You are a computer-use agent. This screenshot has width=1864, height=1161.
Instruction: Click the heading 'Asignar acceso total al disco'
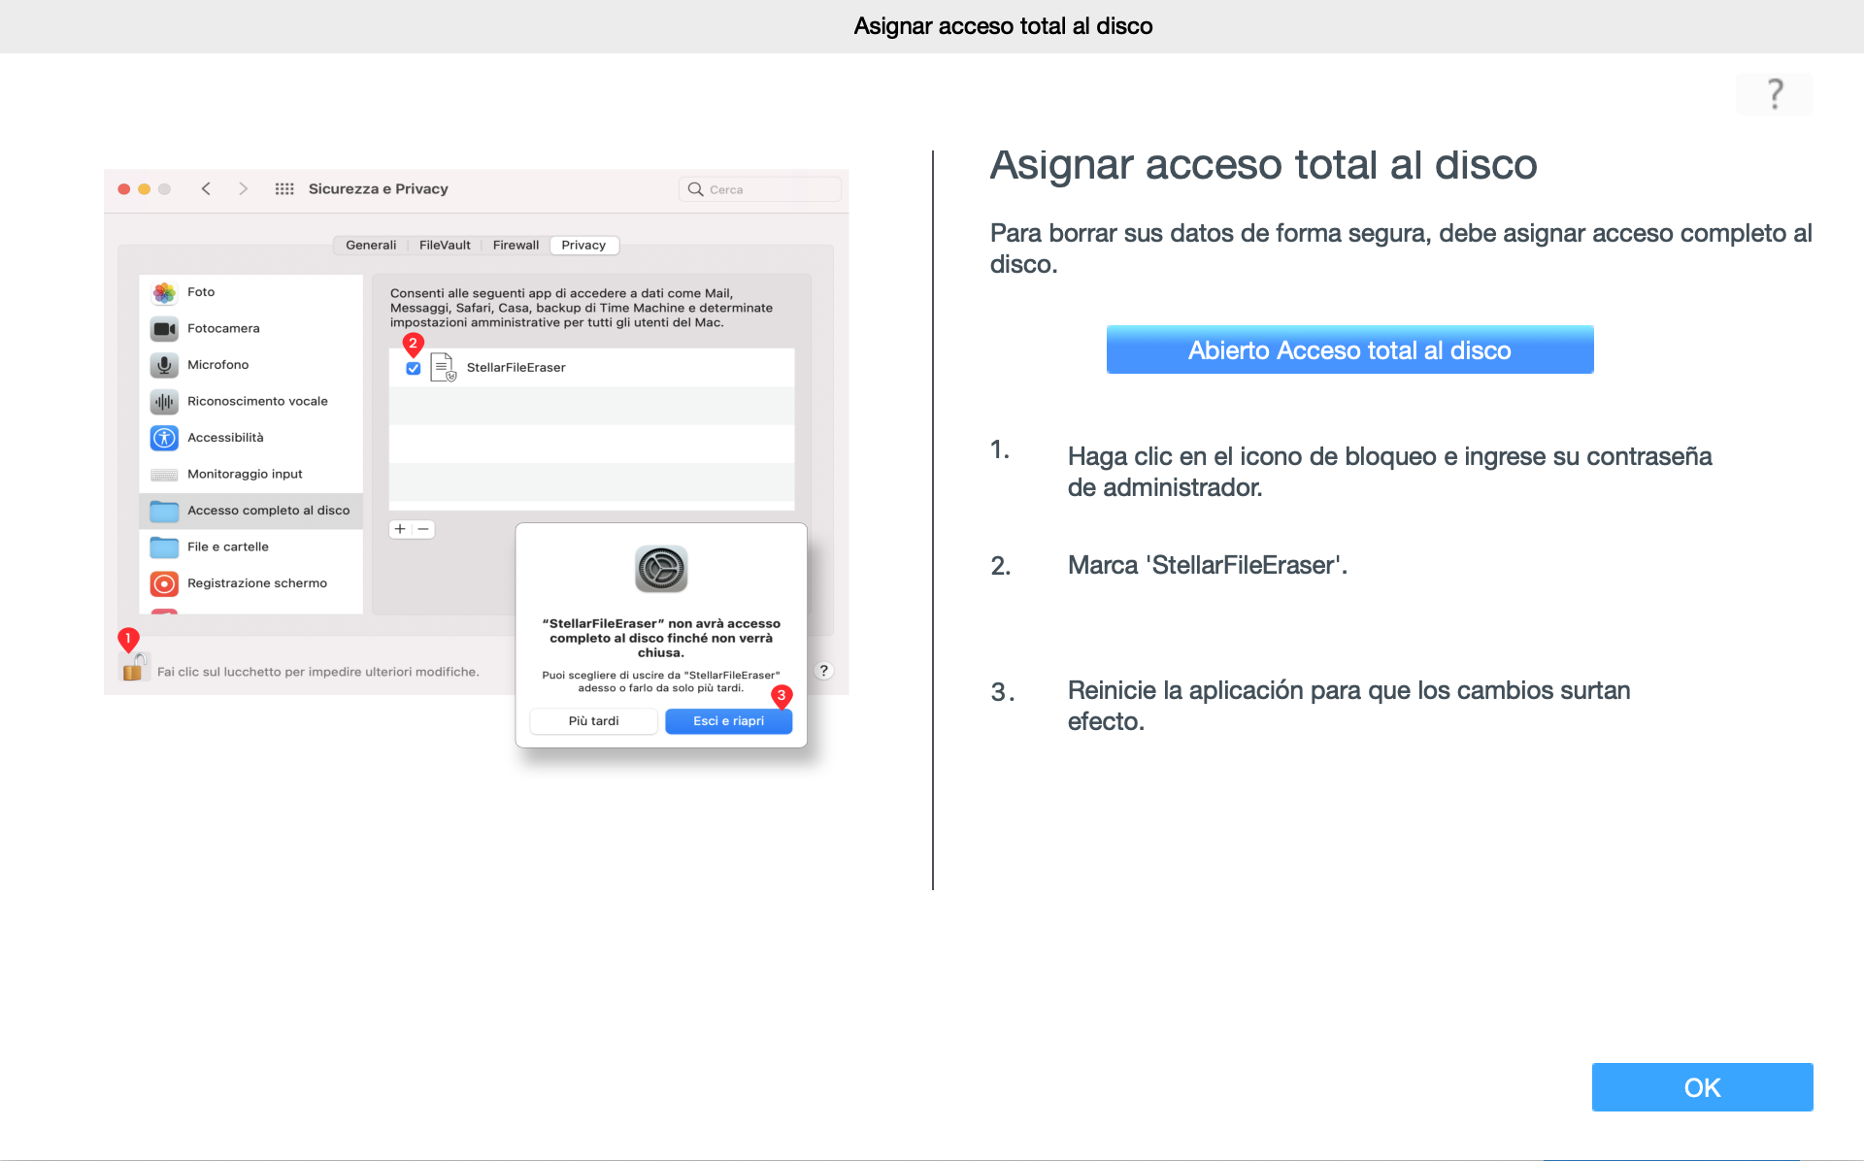coord(1263,165)
